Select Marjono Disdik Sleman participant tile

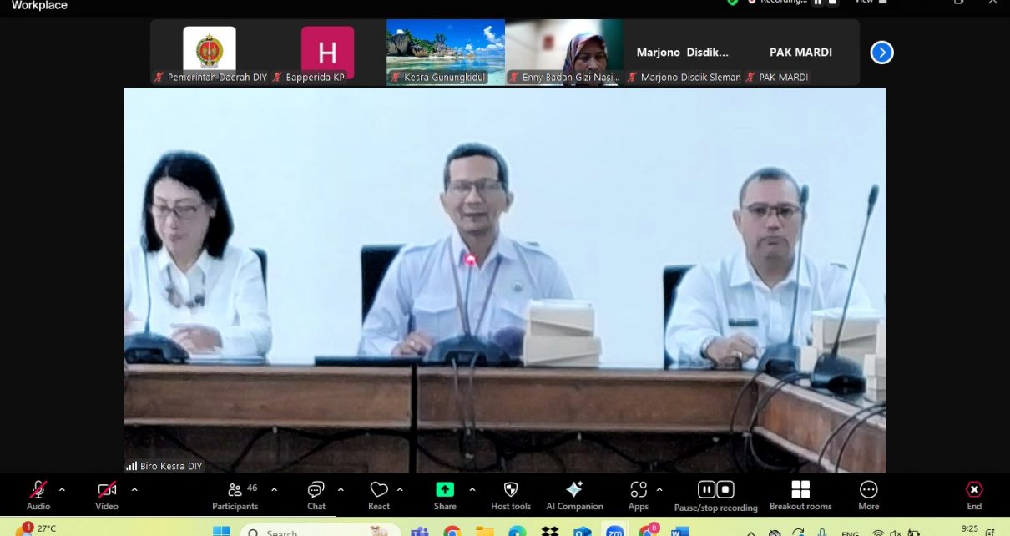point(683,53)
